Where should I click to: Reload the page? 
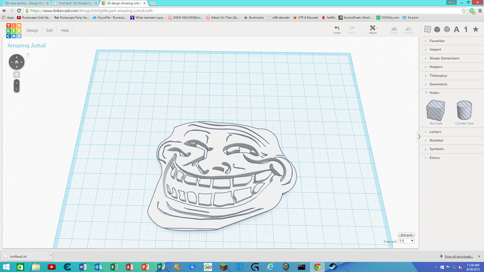tap(19, 10)
